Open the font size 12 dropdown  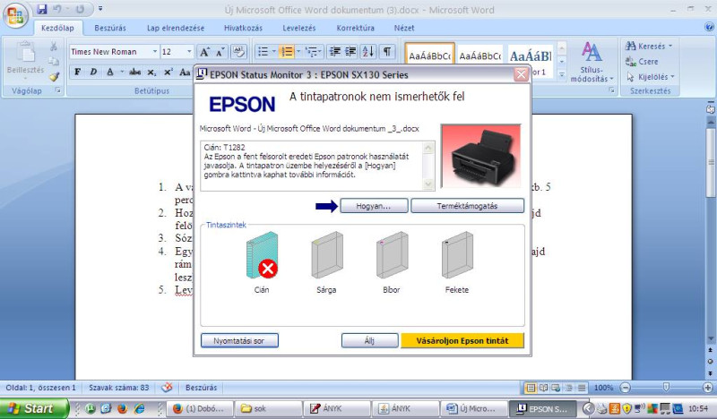(189, 52)
